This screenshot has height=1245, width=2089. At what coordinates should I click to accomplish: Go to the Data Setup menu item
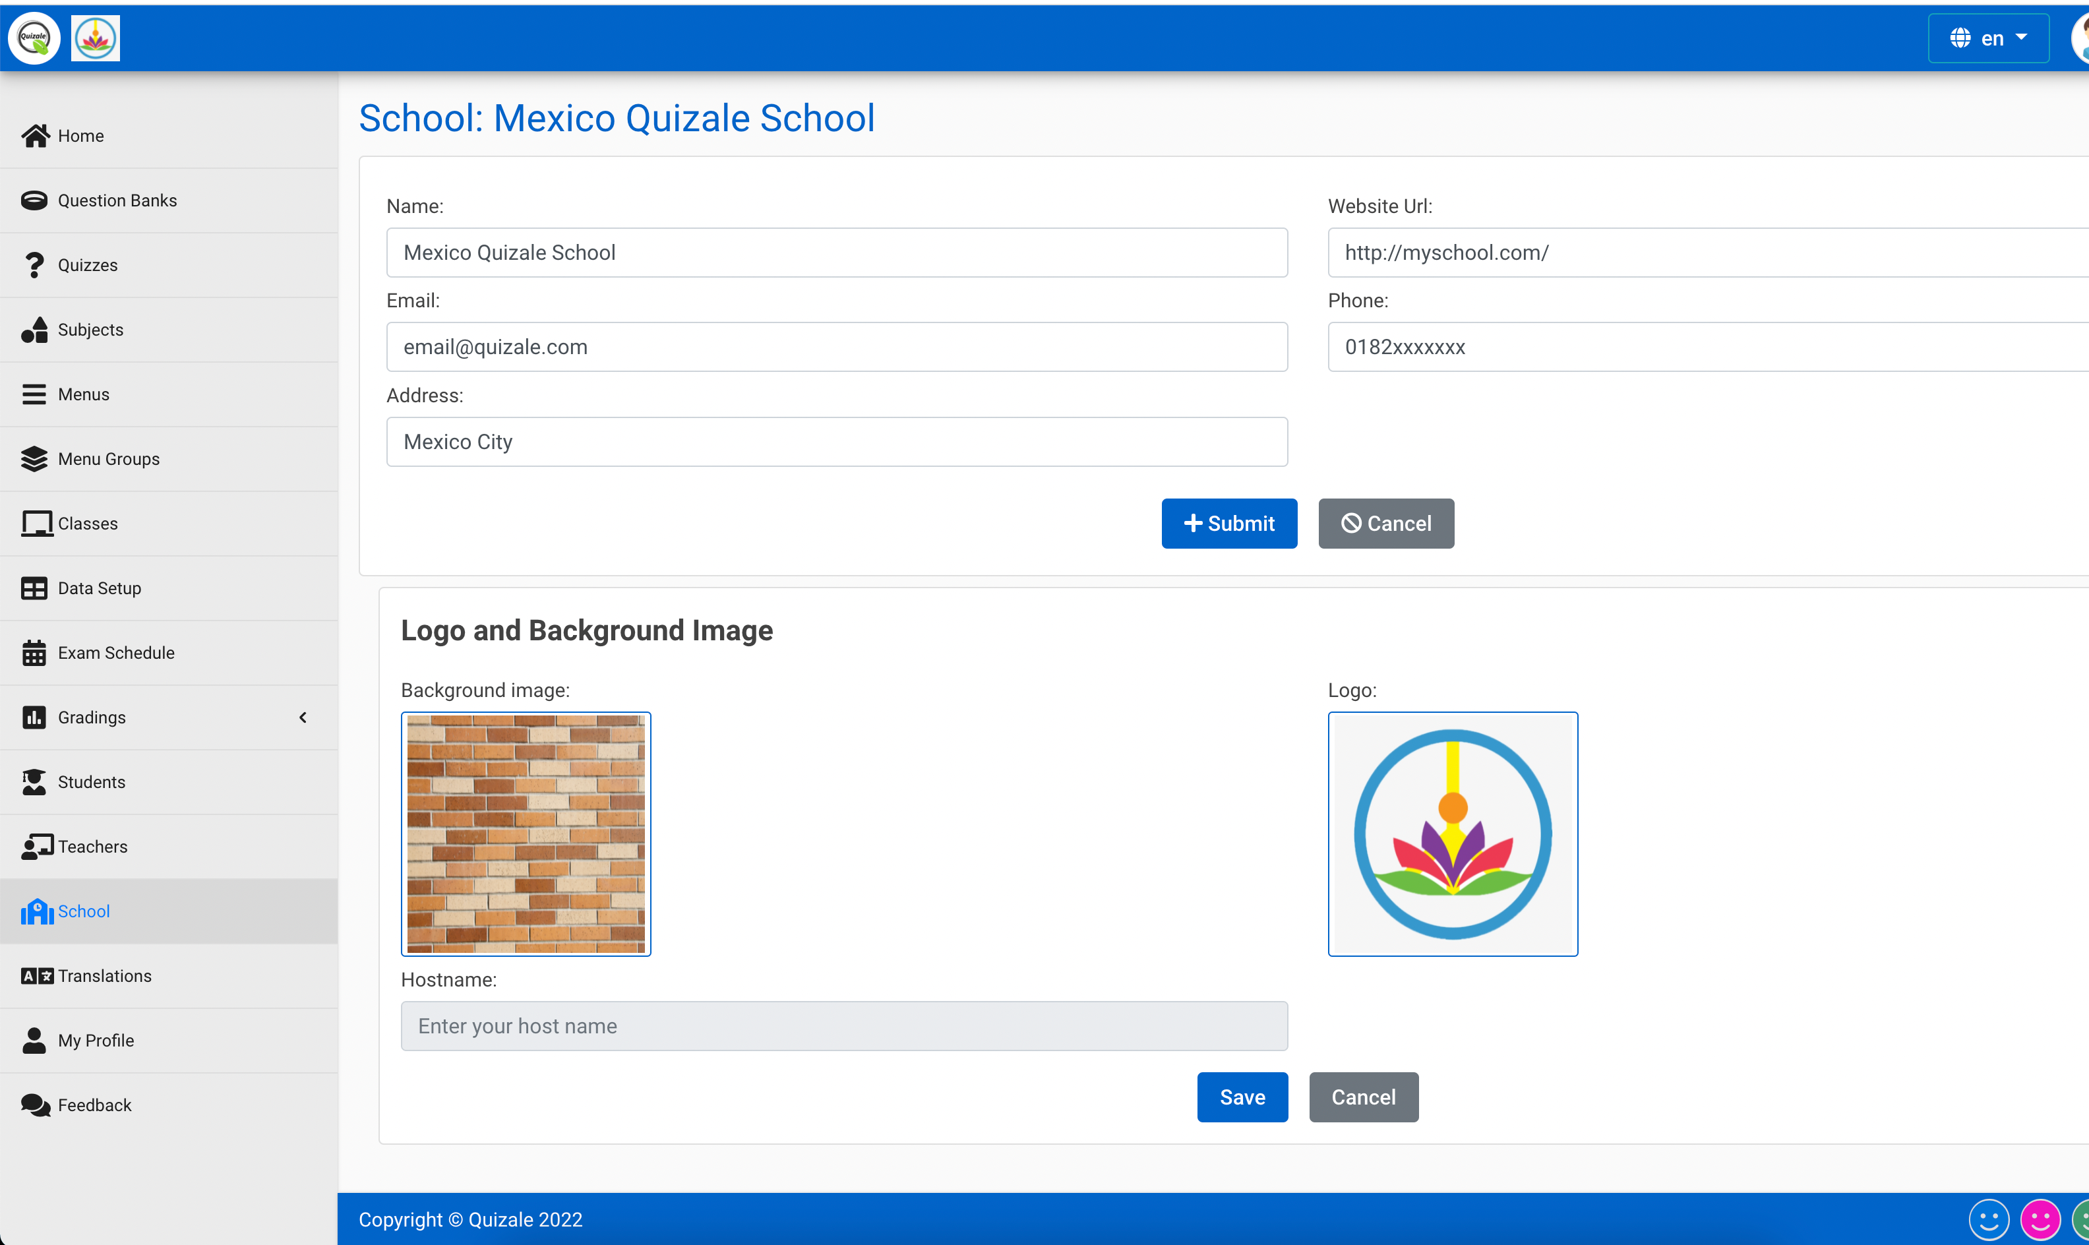click(99, 588)
